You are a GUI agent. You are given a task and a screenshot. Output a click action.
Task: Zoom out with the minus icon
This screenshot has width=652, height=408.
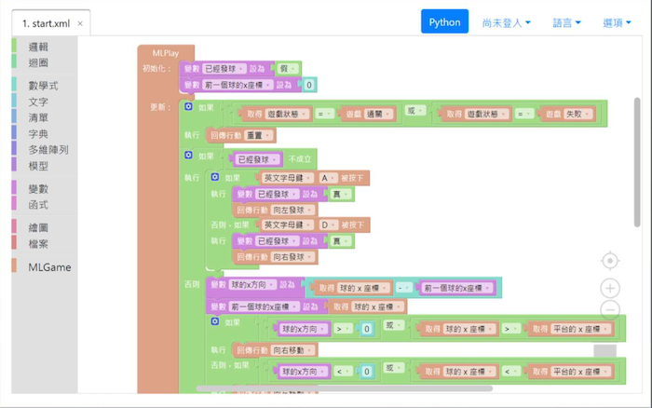(x=610, y=309)
